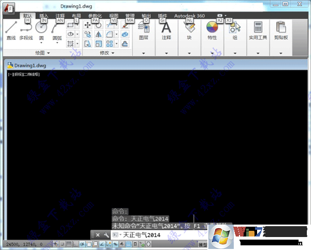Toggle 3D Object Snap in status bar
The height and width of the screenshot is (250, 311).
(95, 244)
